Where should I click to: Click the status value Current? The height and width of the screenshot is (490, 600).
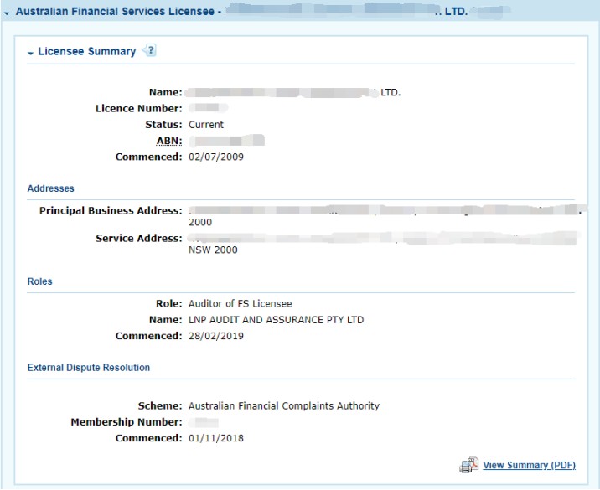click(206, 125)
